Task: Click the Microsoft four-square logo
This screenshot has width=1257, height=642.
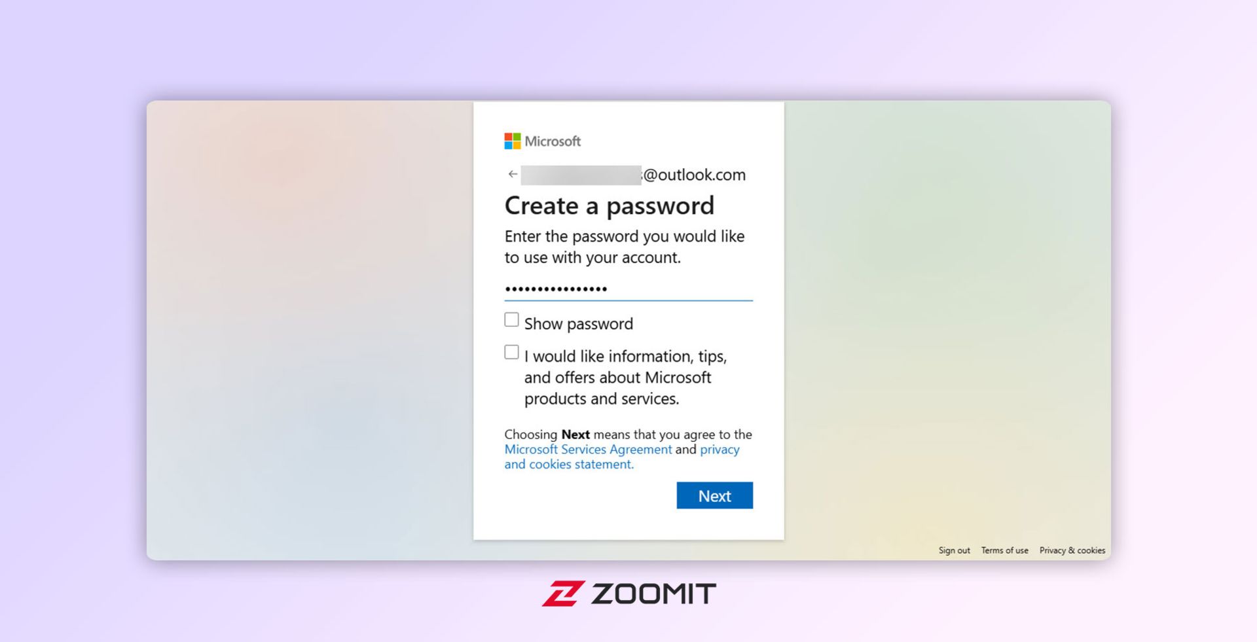Action: tap(513, 141)
